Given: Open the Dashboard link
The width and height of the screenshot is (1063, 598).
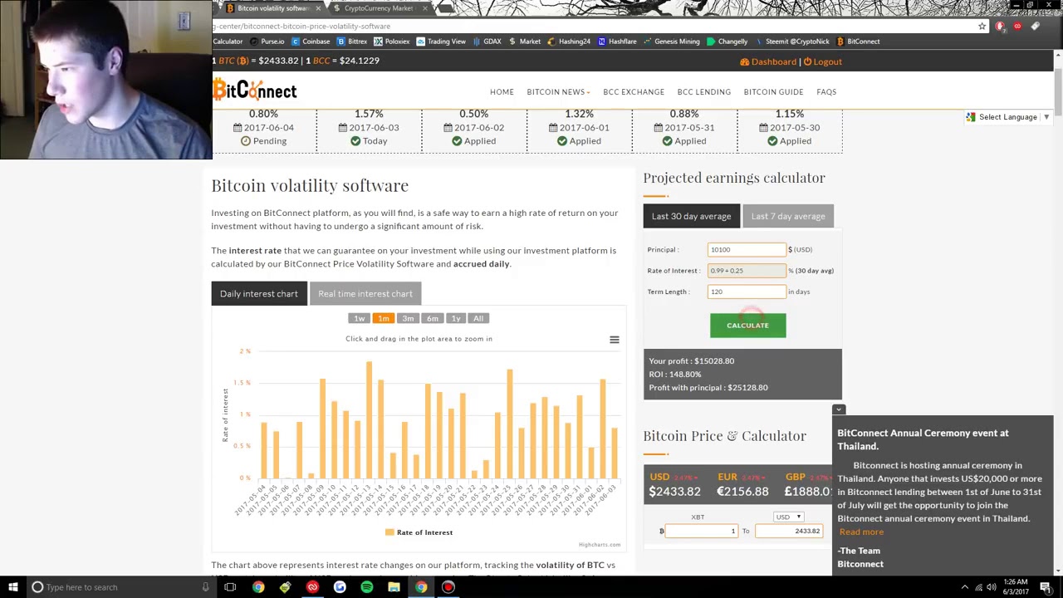Looking at the screenshot, I should tap(768, 61).
